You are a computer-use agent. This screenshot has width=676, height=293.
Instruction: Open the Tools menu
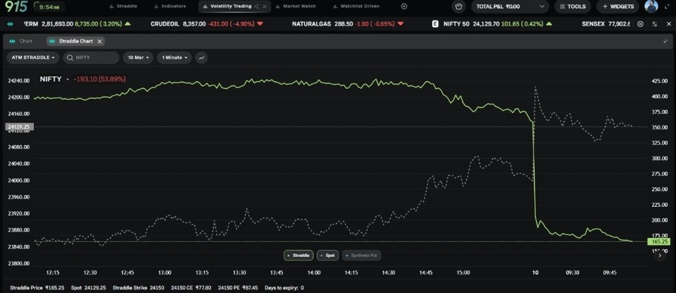(573, 6)
